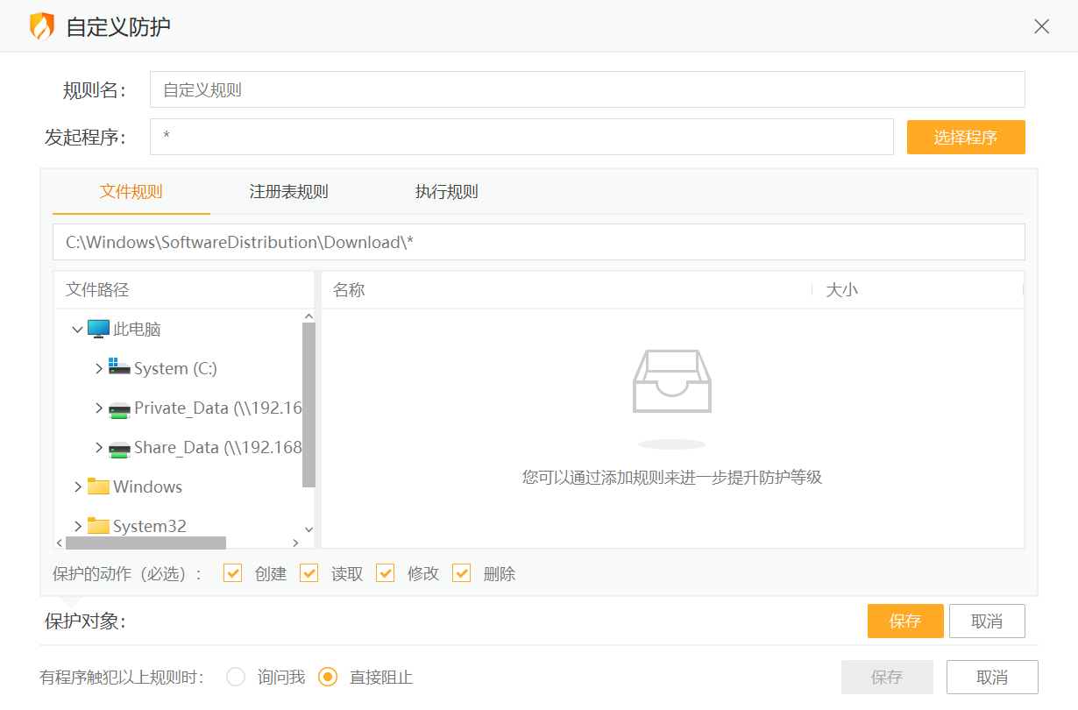Select the Share_Data network drive icon
The image size is (1078, 710).
(119, 448)
